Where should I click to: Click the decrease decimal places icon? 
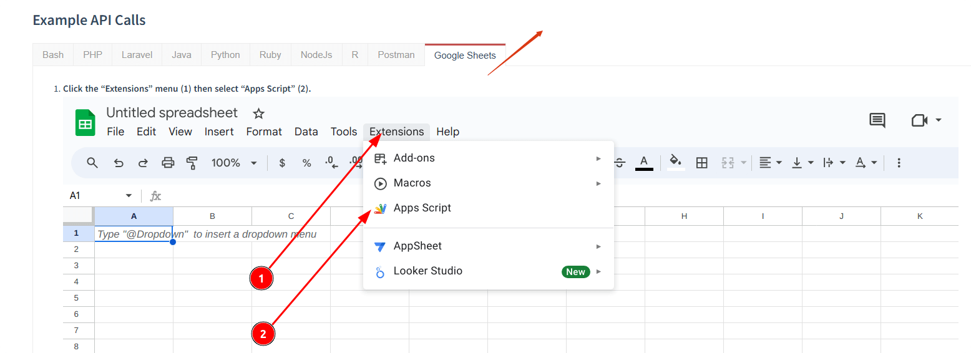331,163
